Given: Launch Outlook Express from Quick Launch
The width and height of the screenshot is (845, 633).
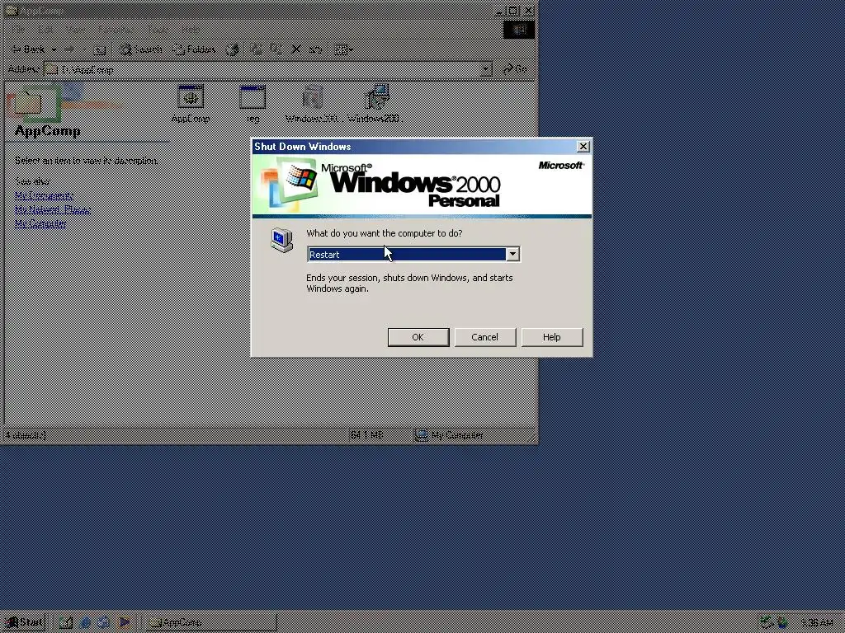Looking at the screenshot, I should tap(104, 623).
